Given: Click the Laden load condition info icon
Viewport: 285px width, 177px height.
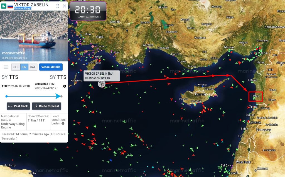Looking at the screenshot, I should [63, 123].
